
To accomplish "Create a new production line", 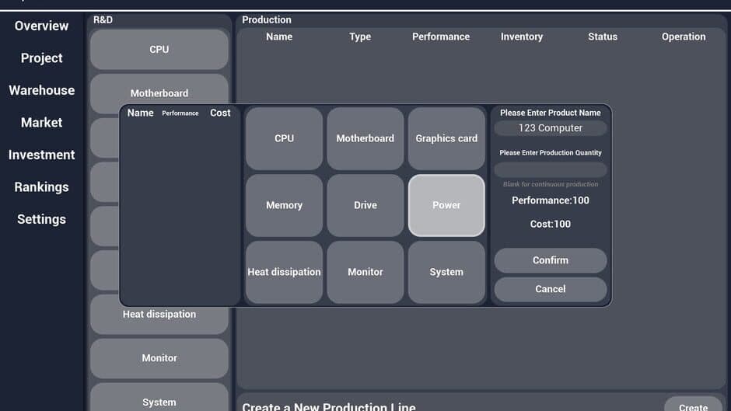I will (693, 406).
